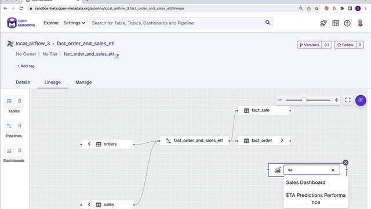Switch to the Lineage tab
This screenshot has height=209, width=371.
point(53,82)
